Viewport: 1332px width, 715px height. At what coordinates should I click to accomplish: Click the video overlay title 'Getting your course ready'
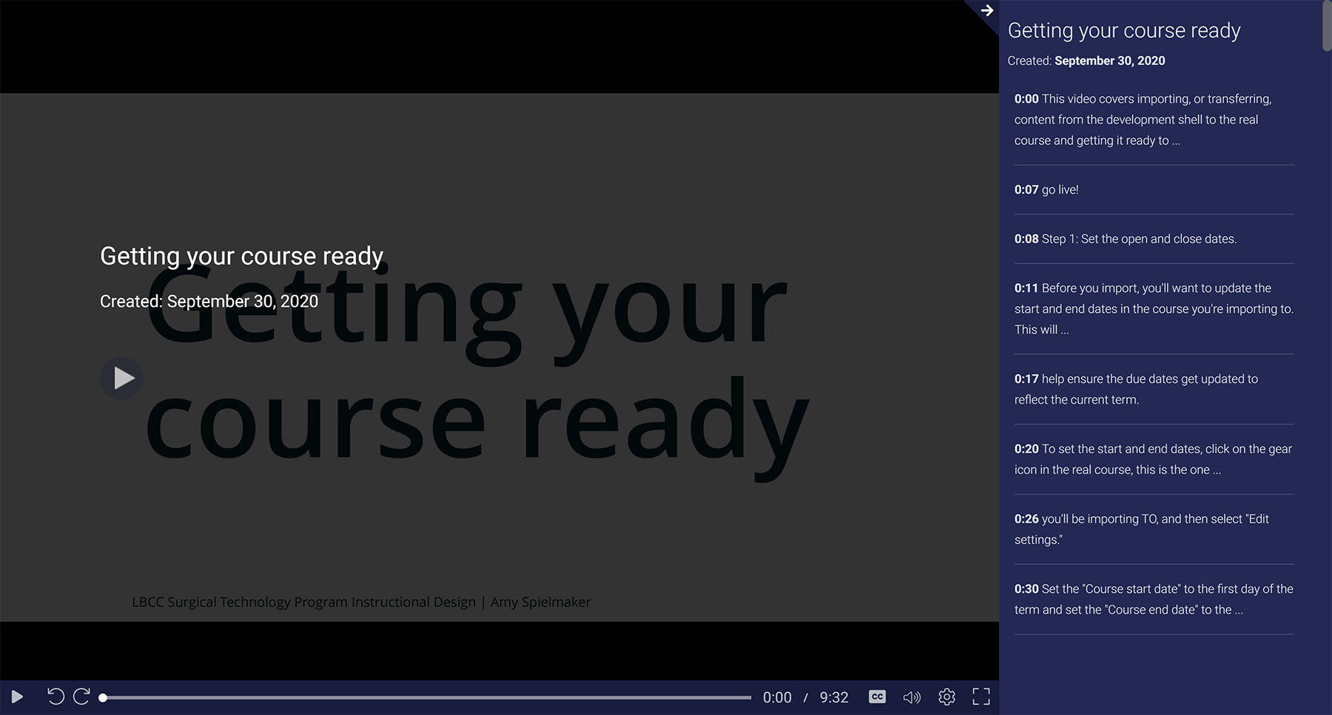pyautogui.click(x=241, y=256)
